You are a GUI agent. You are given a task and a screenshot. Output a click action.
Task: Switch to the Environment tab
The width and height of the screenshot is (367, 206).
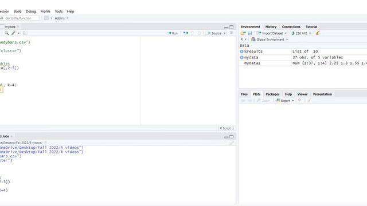pos(250,27)
